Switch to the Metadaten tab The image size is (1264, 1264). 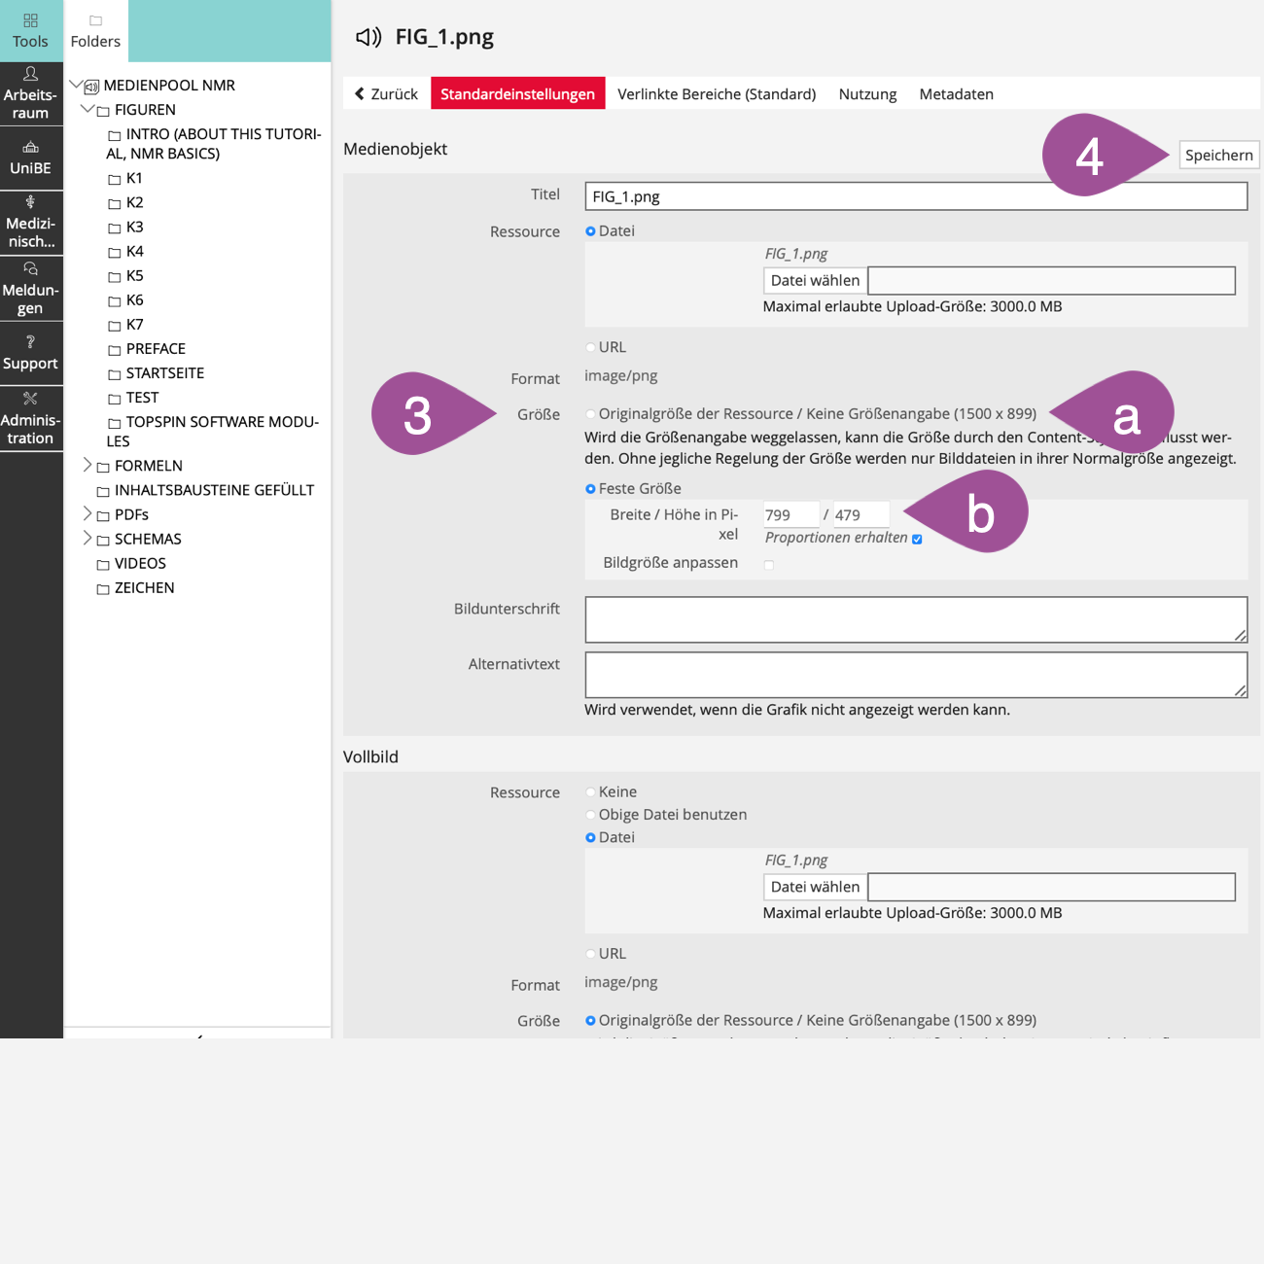pyautogui.click(x=956, y=94)
